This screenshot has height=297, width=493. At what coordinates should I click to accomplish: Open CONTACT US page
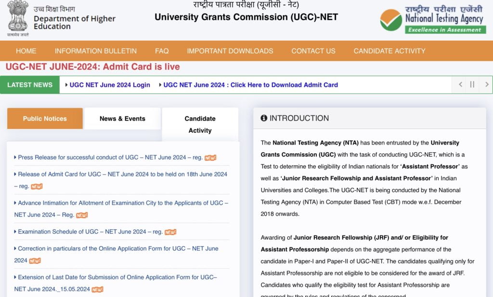pos(313,51)
